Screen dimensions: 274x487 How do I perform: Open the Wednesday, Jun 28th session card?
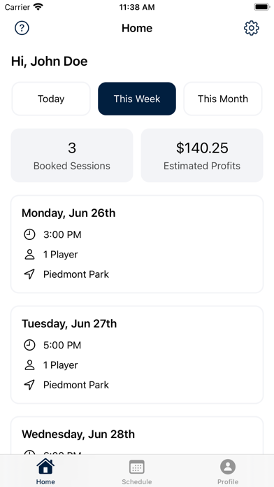click(137, 435)
